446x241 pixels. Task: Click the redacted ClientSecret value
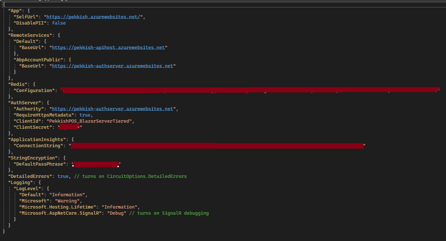click(x=70, y=127)
